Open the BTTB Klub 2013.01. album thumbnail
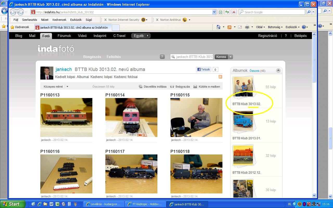The image size is (333, 208). pyautogui.click(x=243, y=121)
